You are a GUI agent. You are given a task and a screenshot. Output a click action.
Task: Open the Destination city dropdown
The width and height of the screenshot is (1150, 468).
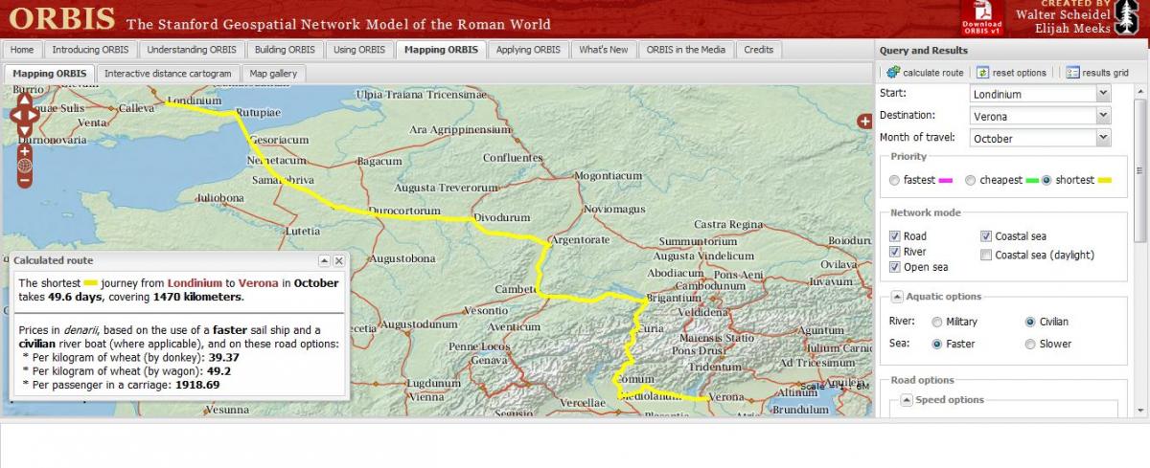pos(1102,116)
